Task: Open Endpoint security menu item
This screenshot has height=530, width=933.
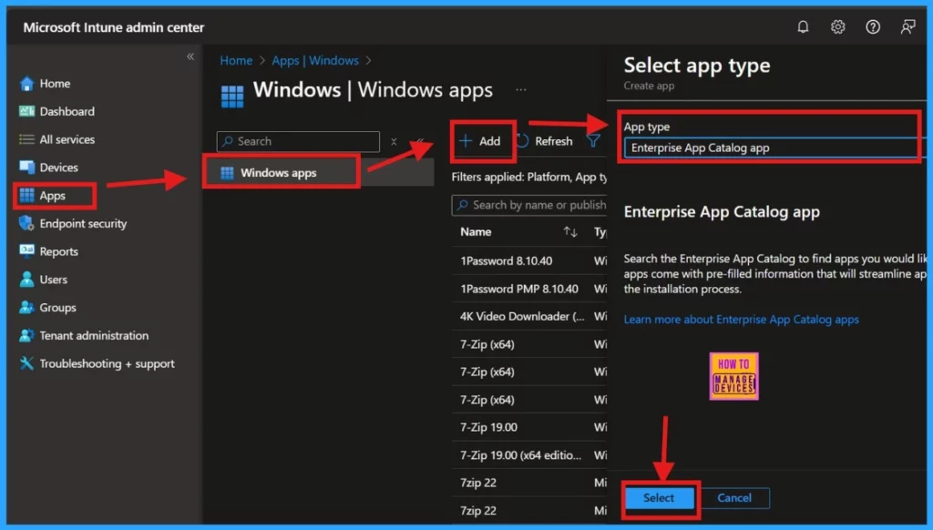Action: pos(83,224)
